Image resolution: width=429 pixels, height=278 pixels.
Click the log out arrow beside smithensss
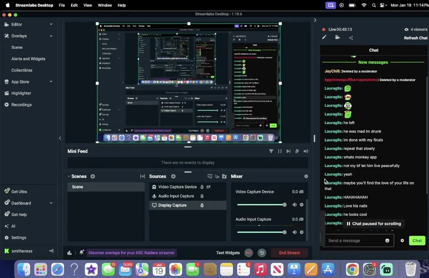[x=51, y=251]
